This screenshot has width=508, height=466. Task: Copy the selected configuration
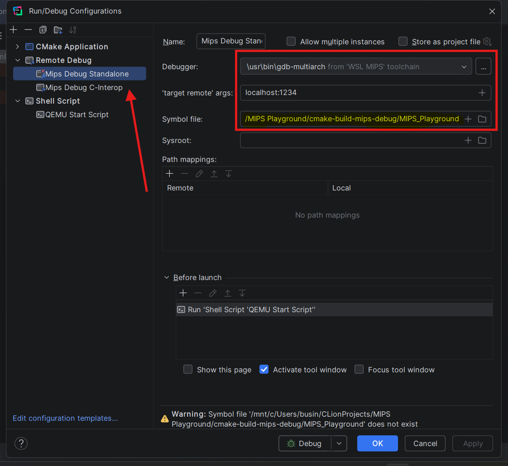click(x=43, y=30)
